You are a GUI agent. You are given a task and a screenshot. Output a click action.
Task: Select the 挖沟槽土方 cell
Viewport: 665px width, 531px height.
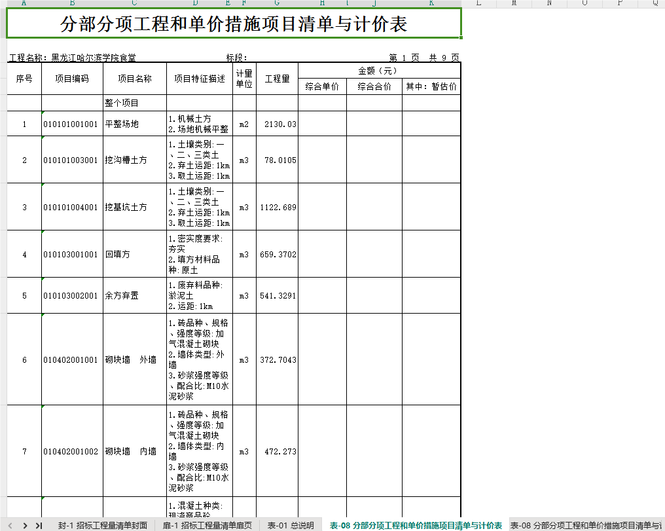pyautogui.click(x=135, y=160)
